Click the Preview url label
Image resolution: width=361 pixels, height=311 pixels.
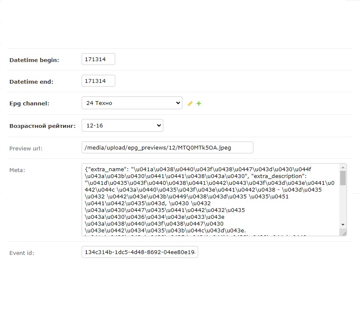coord(26,148)
